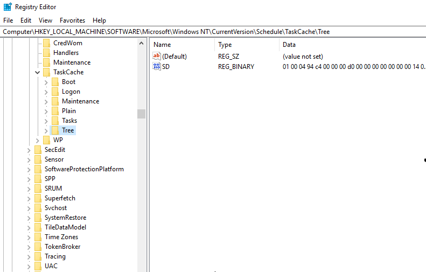Open the Favorites menu

pyautogui.click(x=72, y=20)
